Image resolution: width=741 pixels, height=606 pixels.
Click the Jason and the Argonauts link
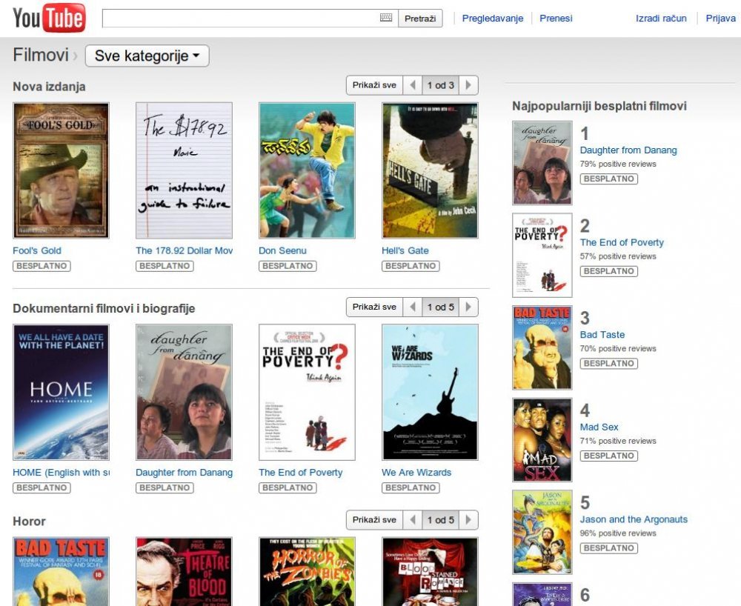634,519
